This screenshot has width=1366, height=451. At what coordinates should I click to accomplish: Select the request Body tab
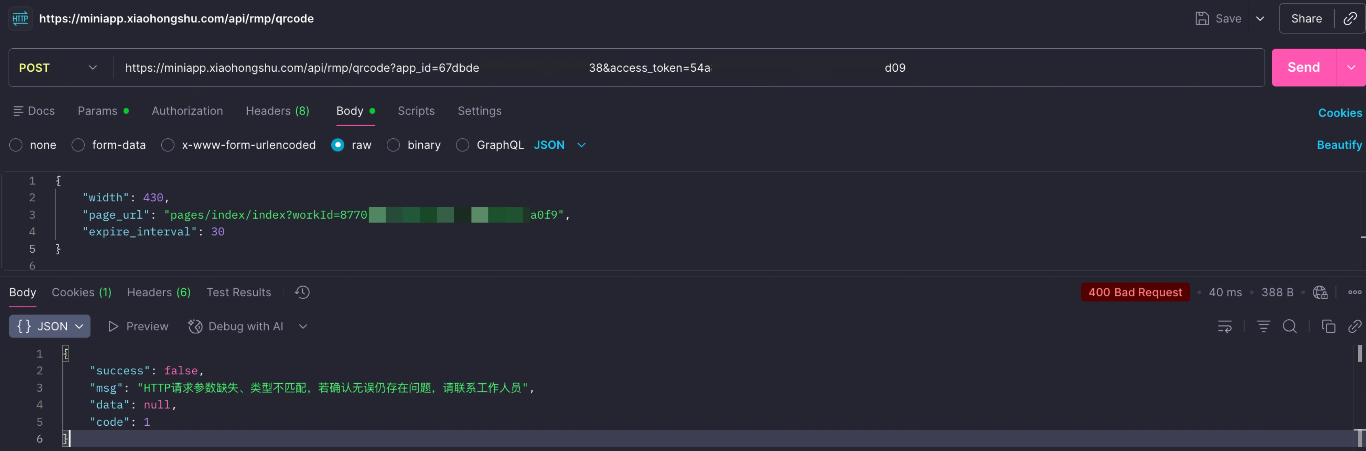tap(356, 111)
